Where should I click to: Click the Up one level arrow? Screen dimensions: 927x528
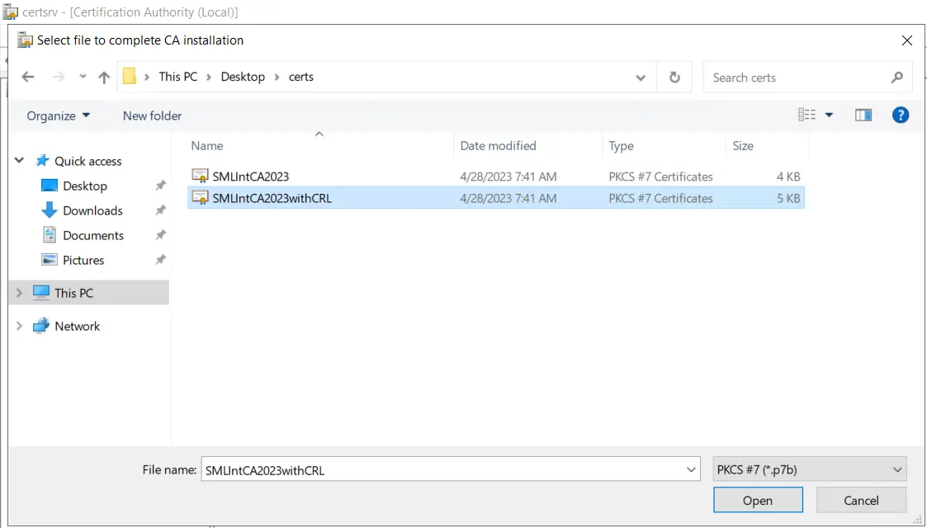coord(104,77)
